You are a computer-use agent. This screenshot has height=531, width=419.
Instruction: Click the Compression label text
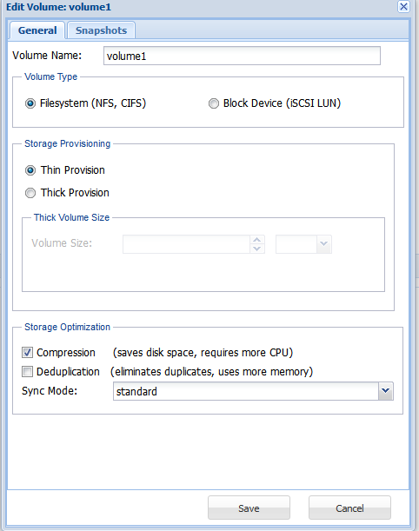(66, 353)
